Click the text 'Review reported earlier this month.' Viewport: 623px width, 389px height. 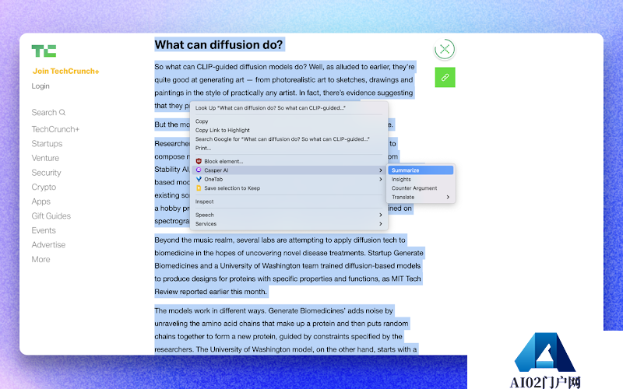210,292
